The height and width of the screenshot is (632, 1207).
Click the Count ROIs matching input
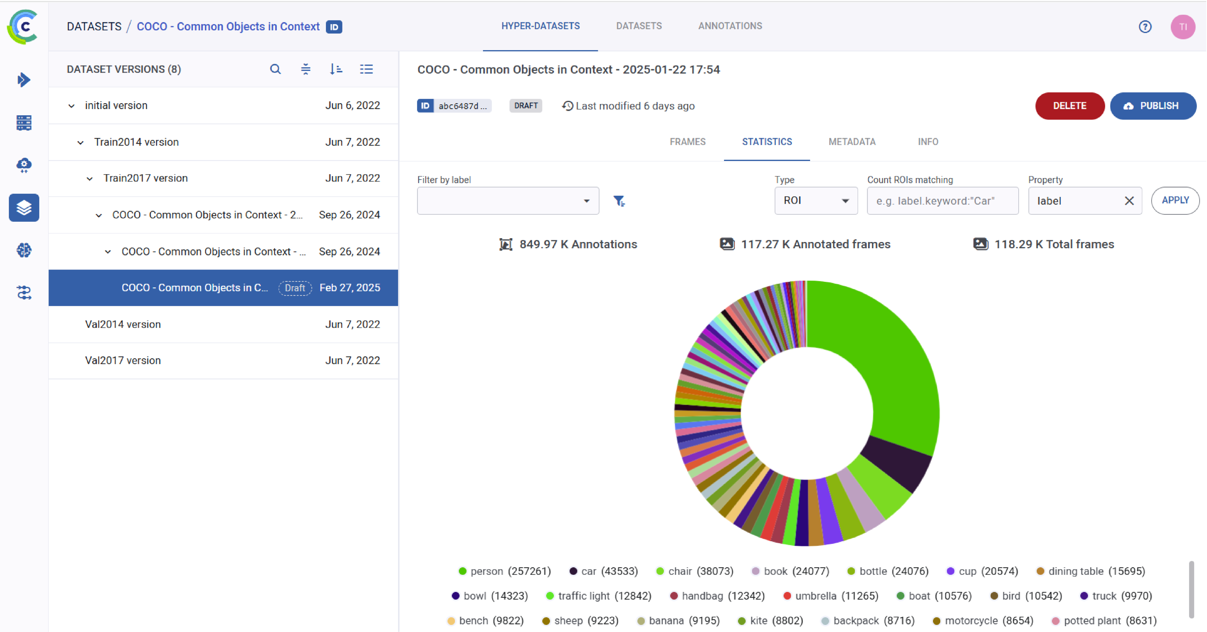(942, 201)
